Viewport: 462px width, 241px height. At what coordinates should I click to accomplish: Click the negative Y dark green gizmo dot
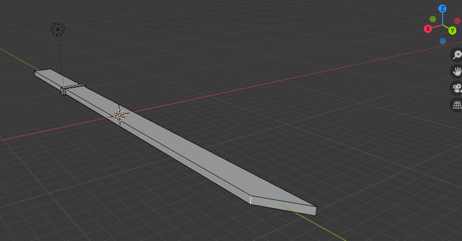coord(433,19)
